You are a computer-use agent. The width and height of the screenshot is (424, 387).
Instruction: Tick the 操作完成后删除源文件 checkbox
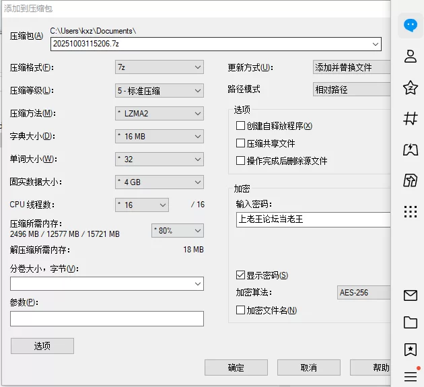pyautogui.click(x=240, y=161)
